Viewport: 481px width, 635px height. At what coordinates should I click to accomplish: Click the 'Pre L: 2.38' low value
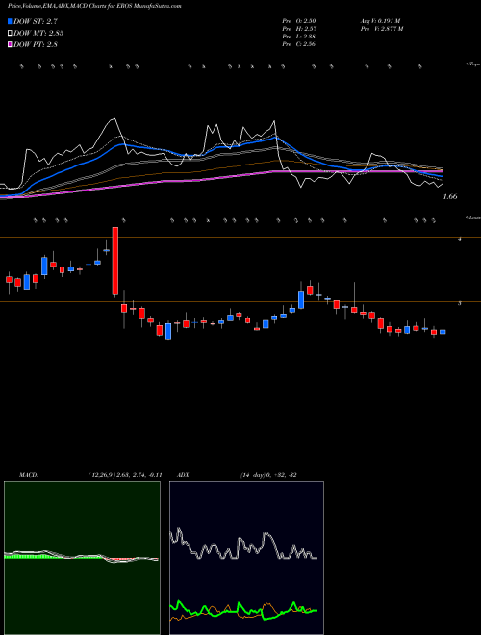click(299, 36)
